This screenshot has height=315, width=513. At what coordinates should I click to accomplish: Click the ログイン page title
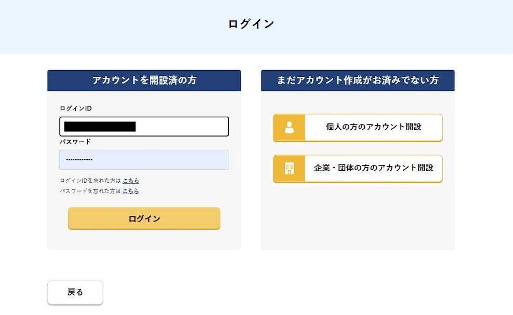tap(251, 24)
